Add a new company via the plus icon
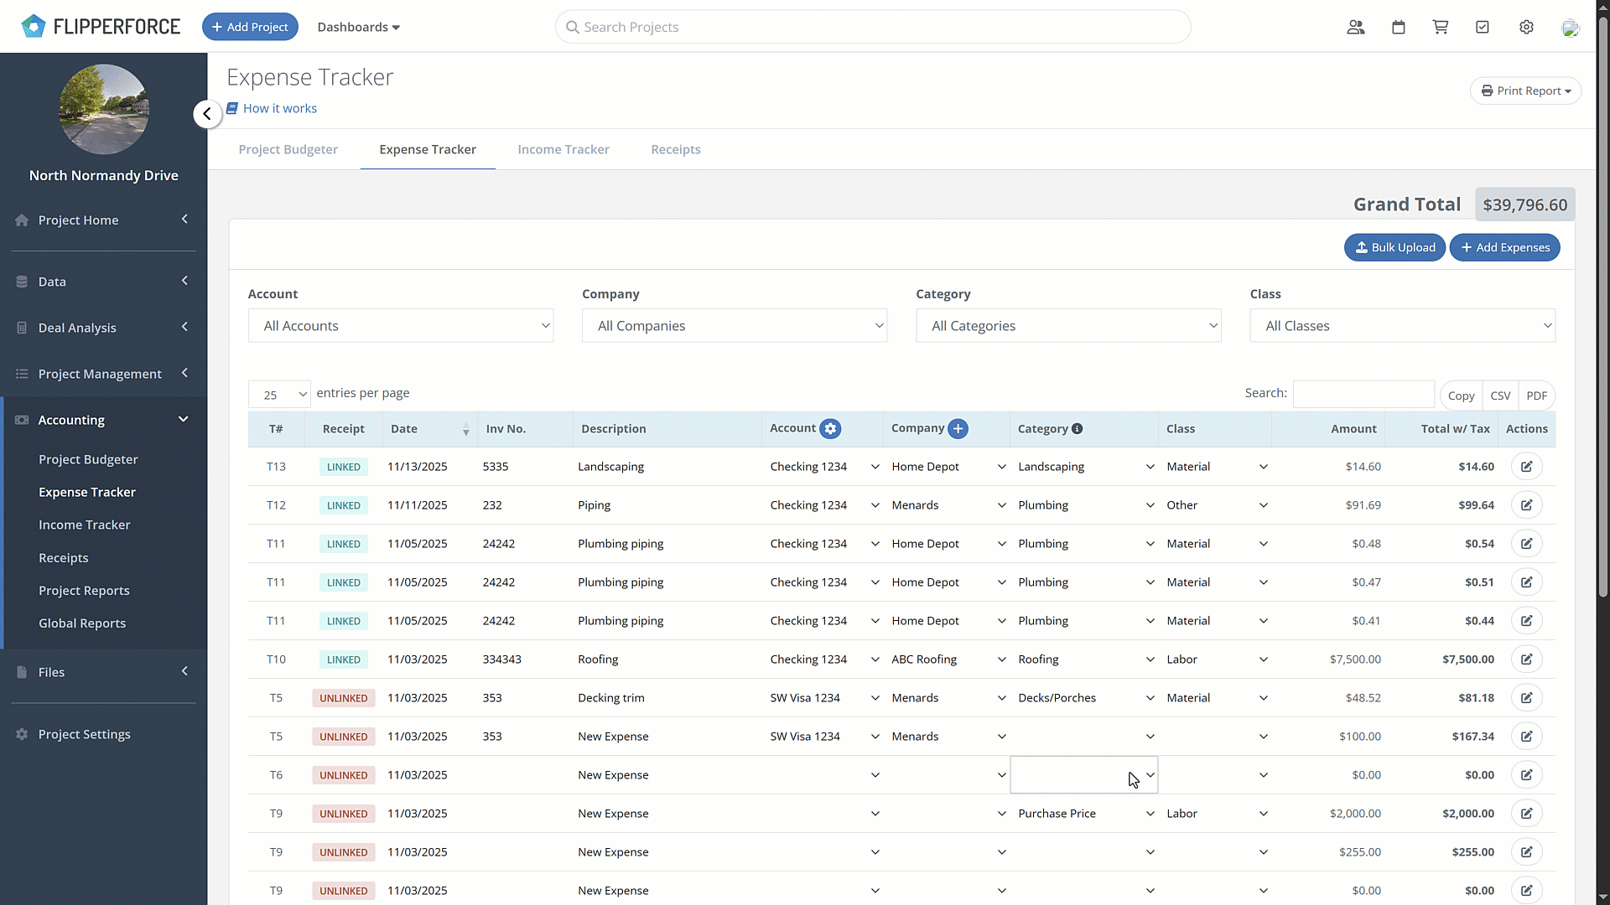This screenshot has width=1610, height=905. (959, 428)
